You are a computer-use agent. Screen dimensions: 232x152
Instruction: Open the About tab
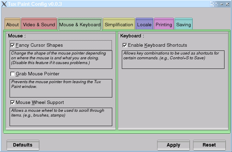tap(12, 24)
